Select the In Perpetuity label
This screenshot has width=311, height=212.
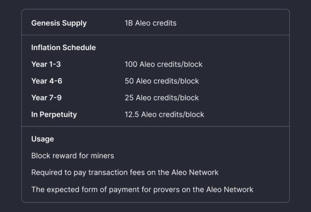(x=54, y=115)
